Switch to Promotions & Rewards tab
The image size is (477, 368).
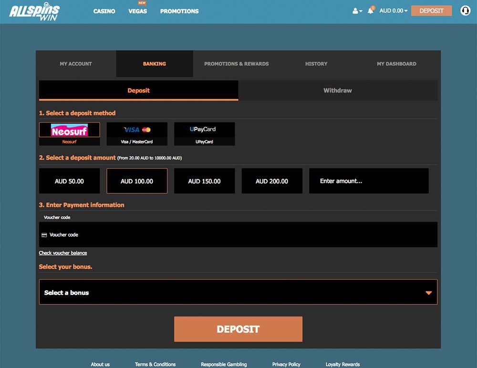point(237,63)
